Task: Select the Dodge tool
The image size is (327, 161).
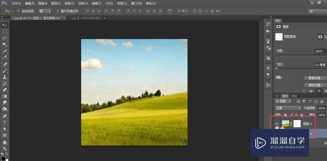Action: point(5,109)
